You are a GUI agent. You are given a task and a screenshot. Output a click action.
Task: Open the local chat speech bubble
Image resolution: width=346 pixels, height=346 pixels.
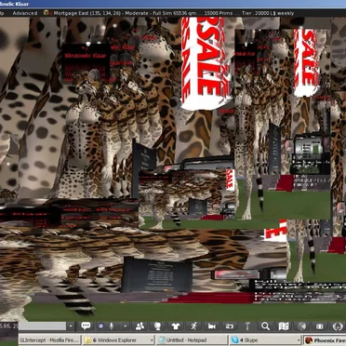click(x=86, y=326)
